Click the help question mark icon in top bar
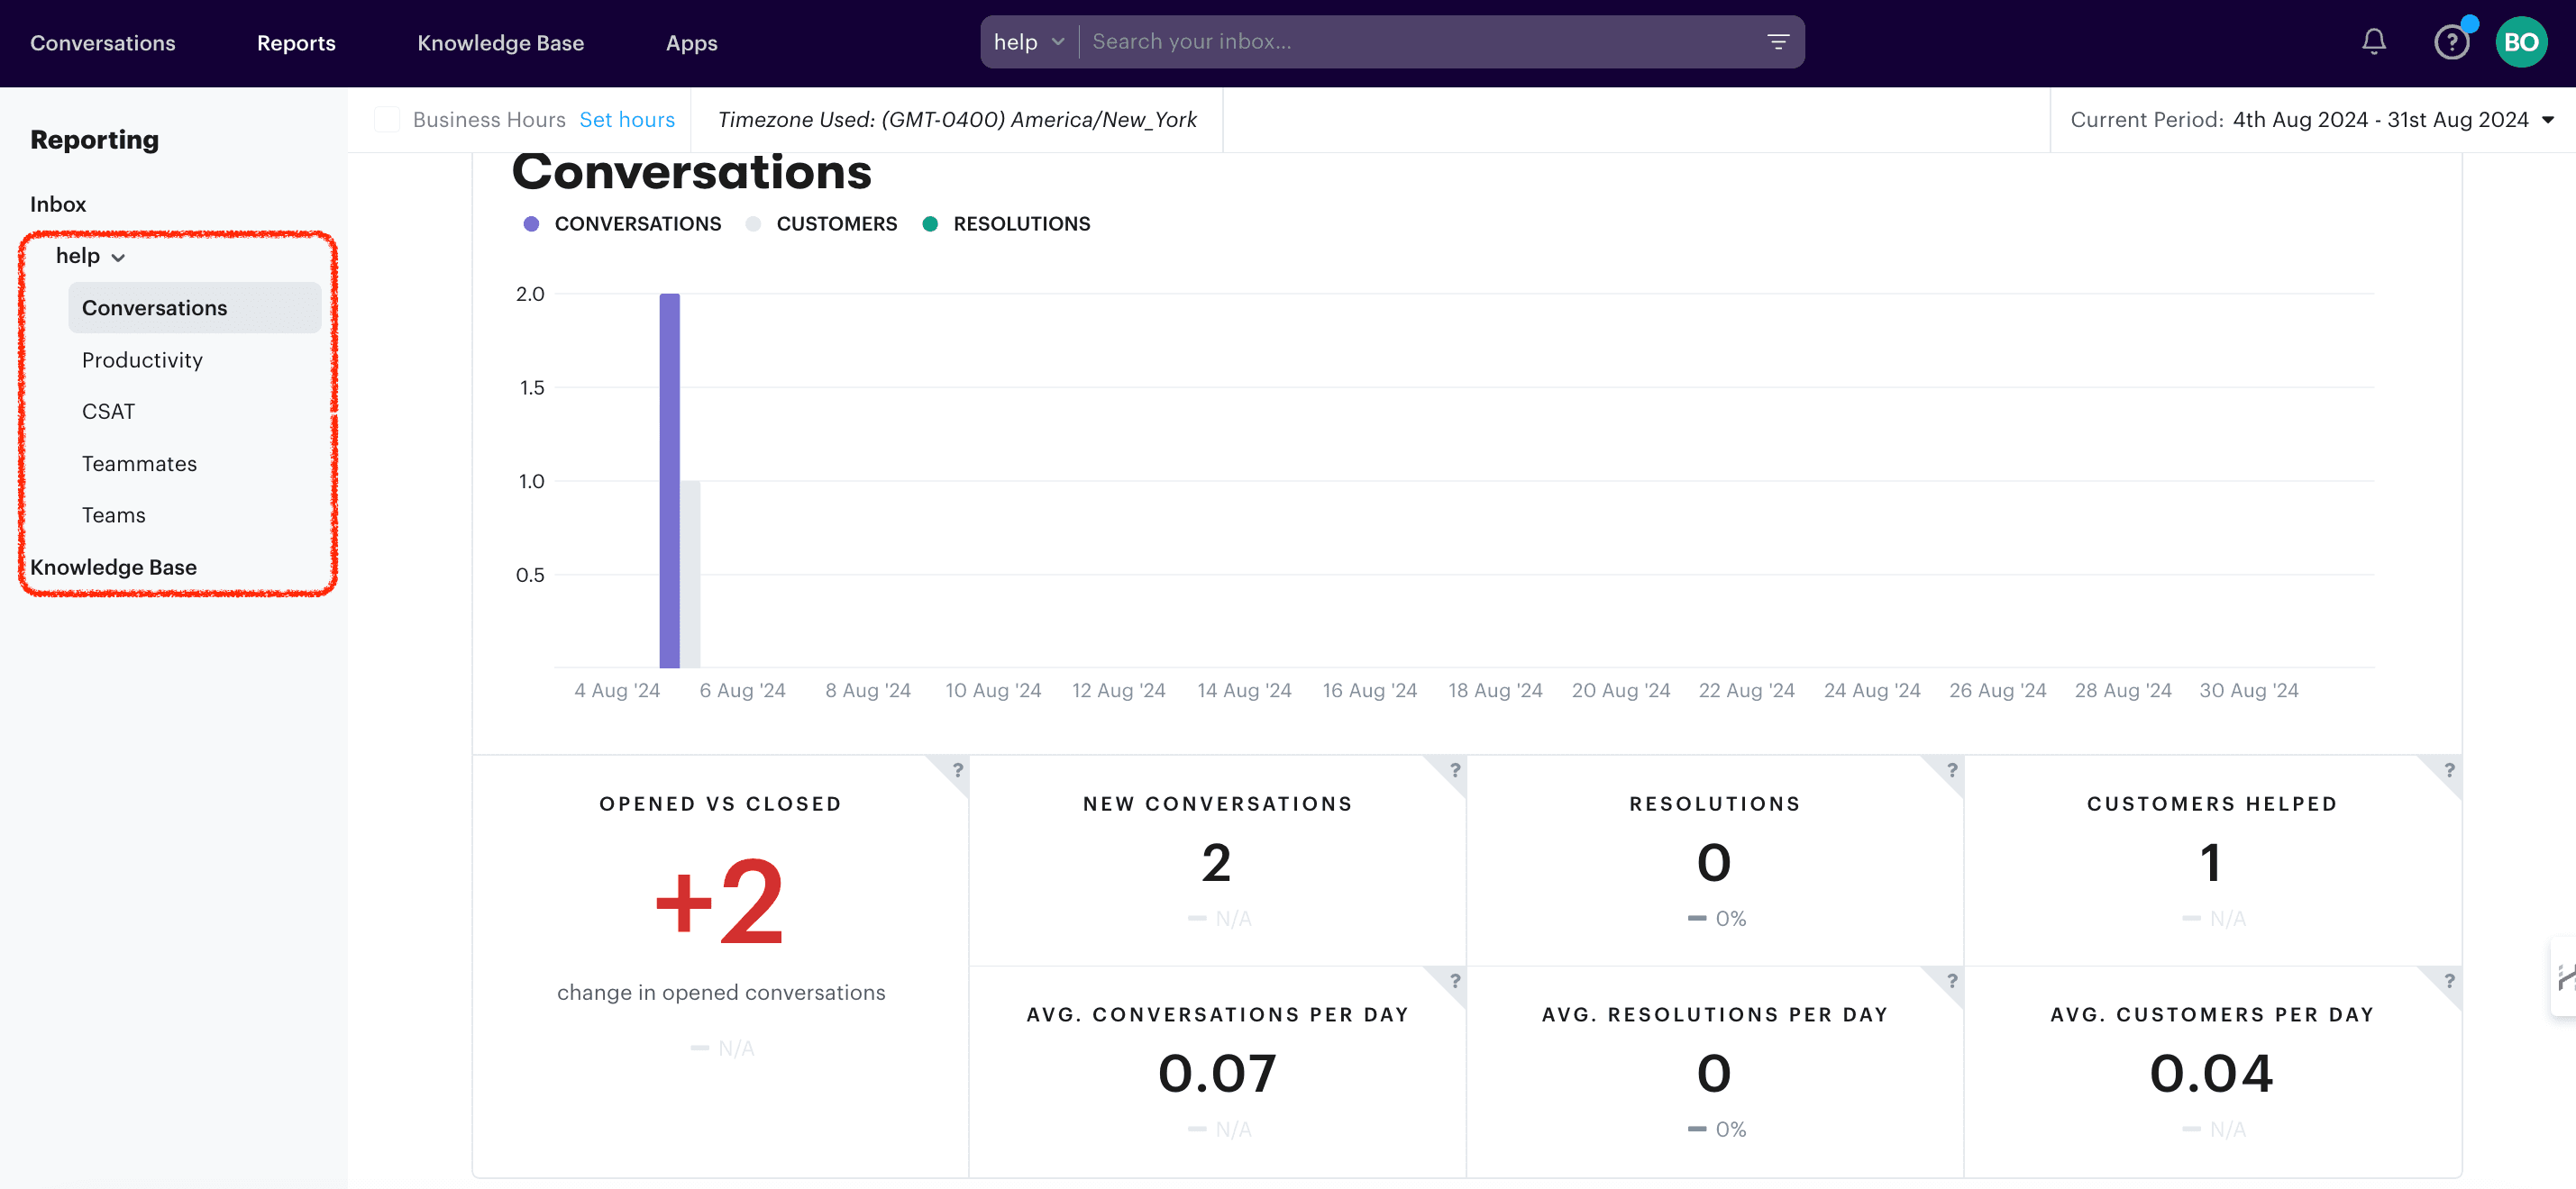The image size is (2576, 1189). click(2451, 41)
